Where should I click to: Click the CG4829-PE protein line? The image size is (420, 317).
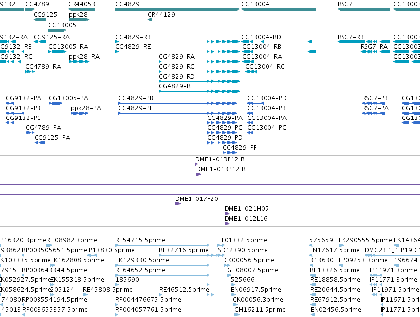tap(178, 113)
